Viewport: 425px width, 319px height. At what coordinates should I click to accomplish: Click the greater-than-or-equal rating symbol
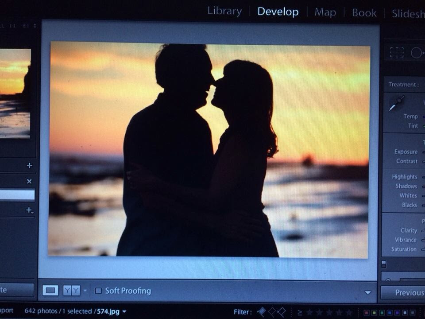coord(300,313)
